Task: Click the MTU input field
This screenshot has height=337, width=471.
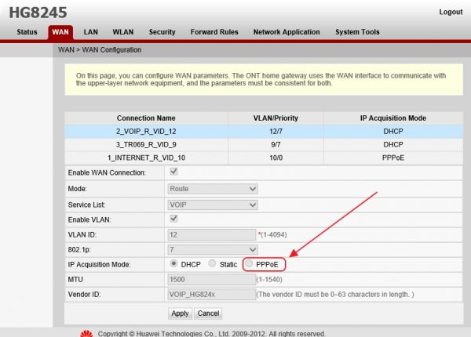Action: click(212, 280)
